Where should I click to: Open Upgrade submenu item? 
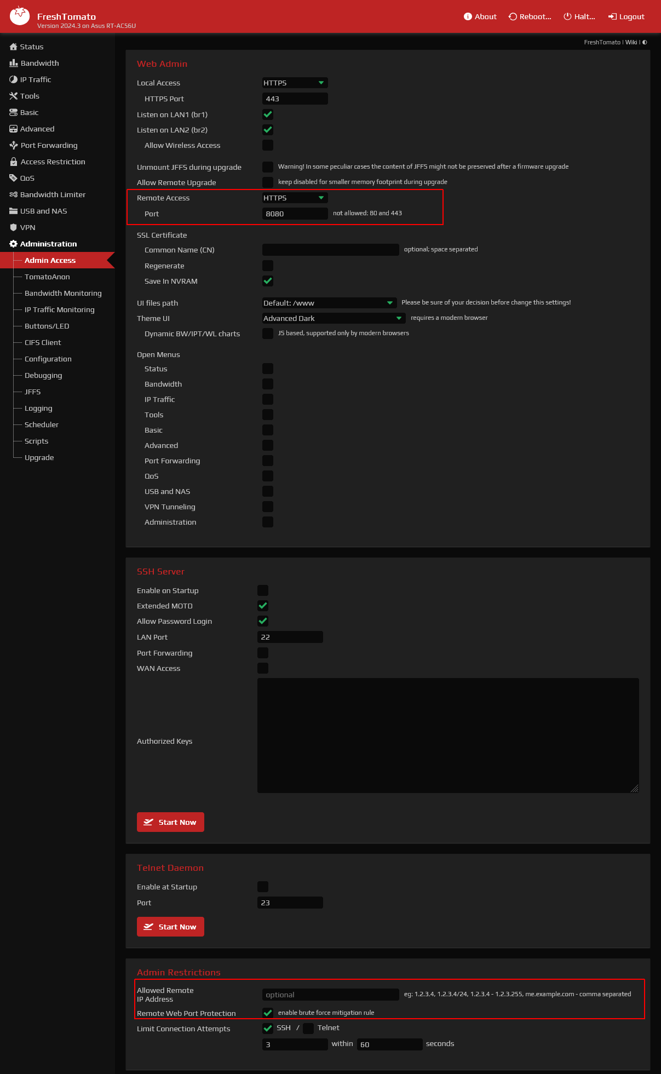(x=39, y=457)
